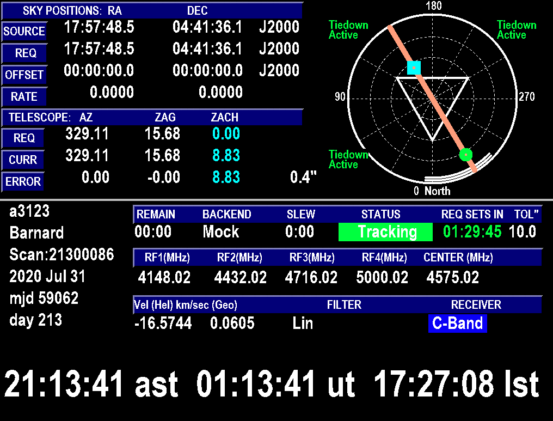Click the sky positions REQ label

26,53
